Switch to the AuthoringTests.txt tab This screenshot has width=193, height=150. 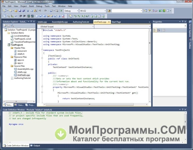pos(81,22)
